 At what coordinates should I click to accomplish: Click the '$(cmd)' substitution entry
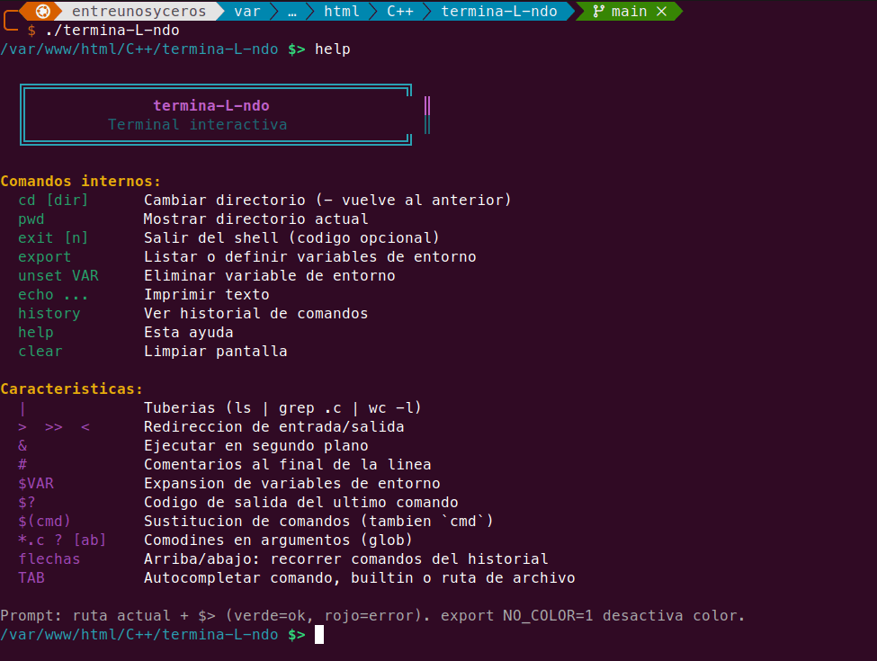tap(44, 522)
